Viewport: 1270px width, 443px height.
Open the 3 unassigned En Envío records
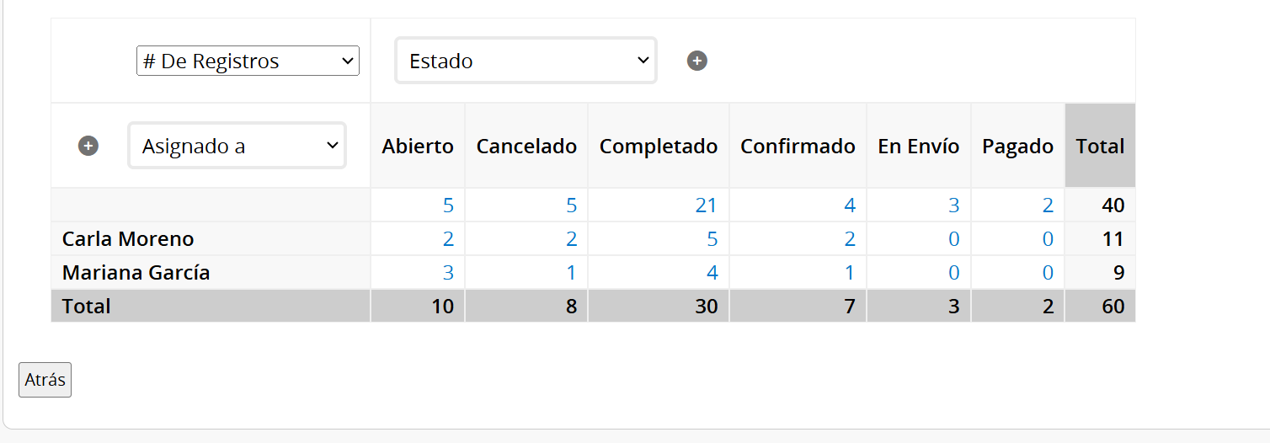[x=953, y=205]
